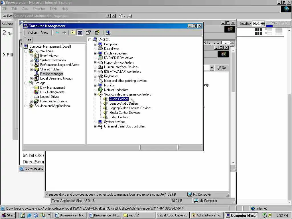
Task: Click the Go button in background window
Action: pyautogui.click(x=222, y=68)
